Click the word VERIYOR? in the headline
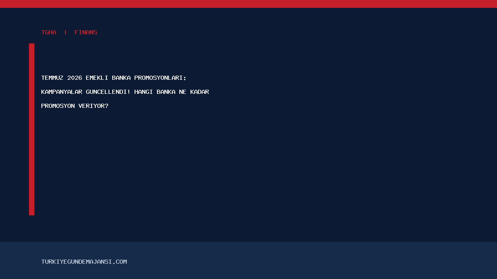This screenshot has height=279, width=497. tap(94, 106)
